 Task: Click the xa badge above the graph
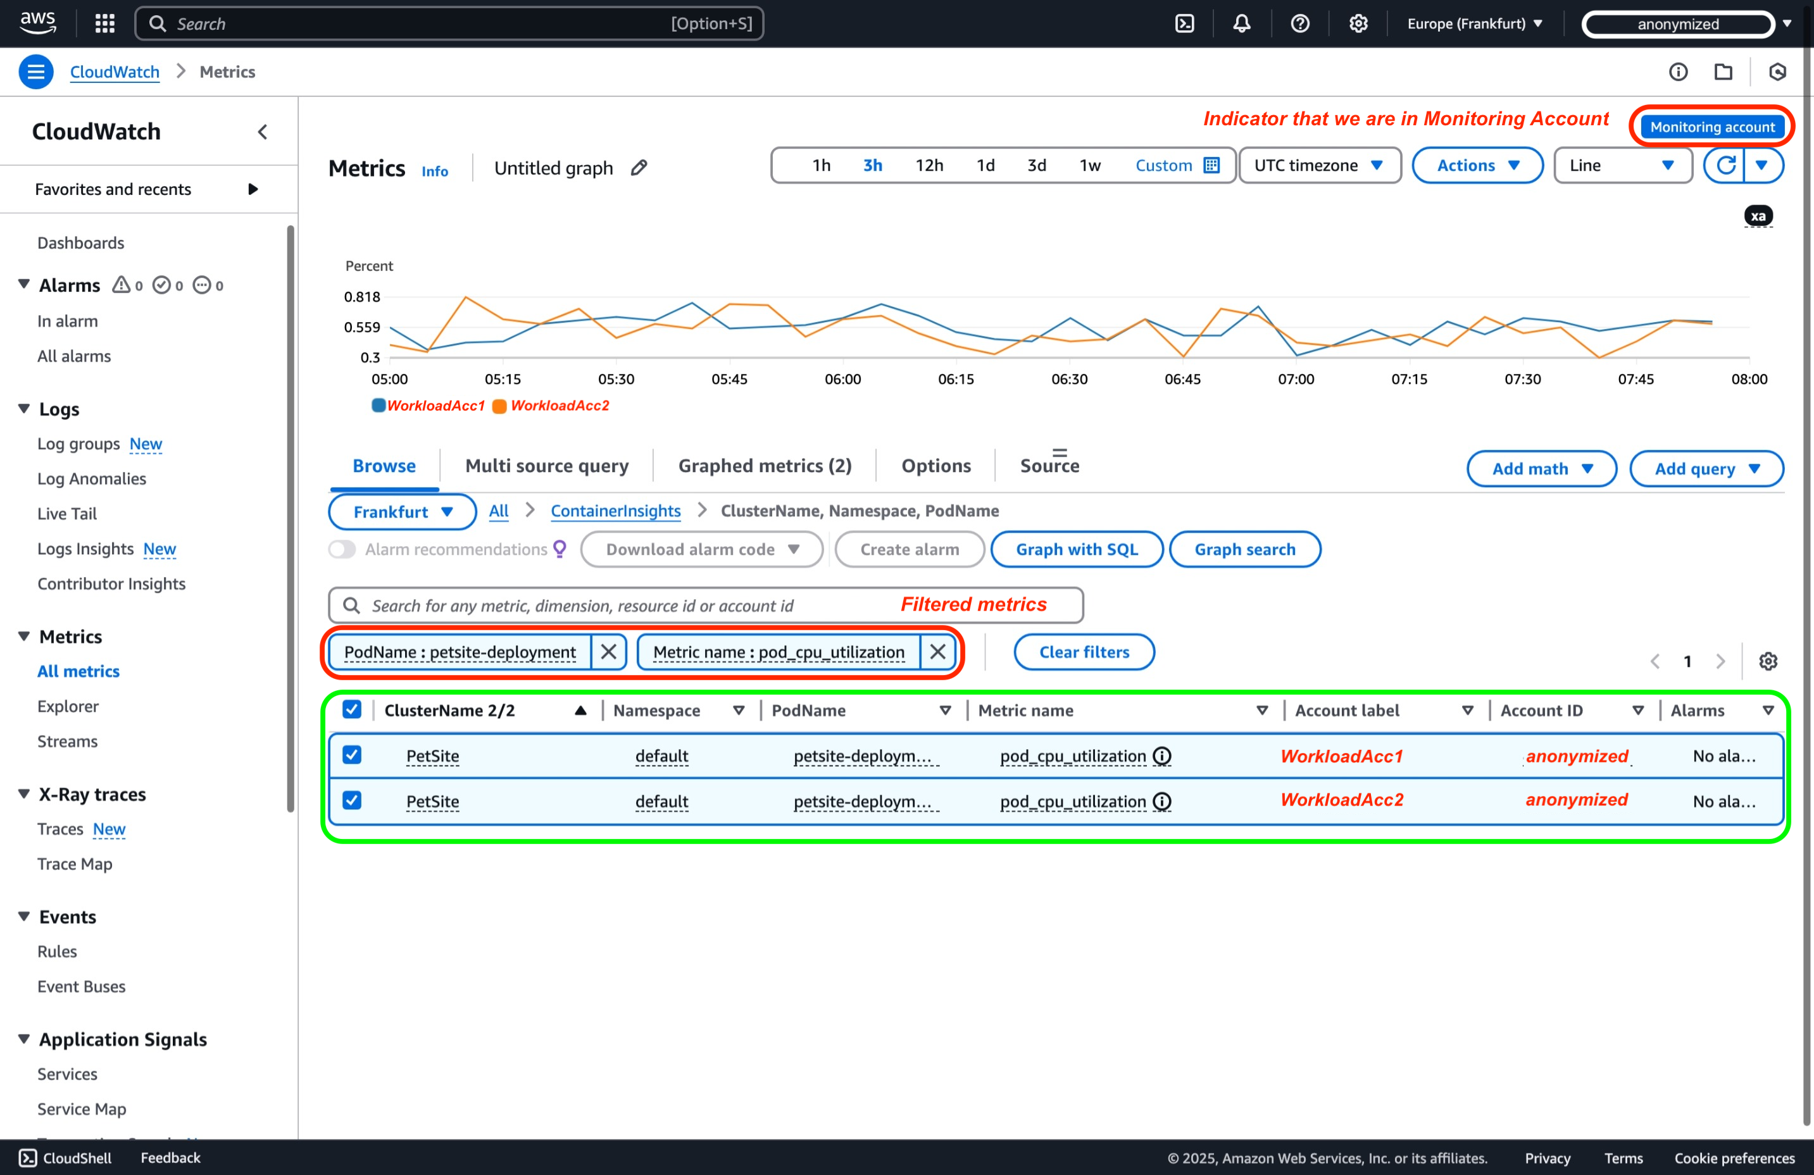click(x=1758, y=216)
